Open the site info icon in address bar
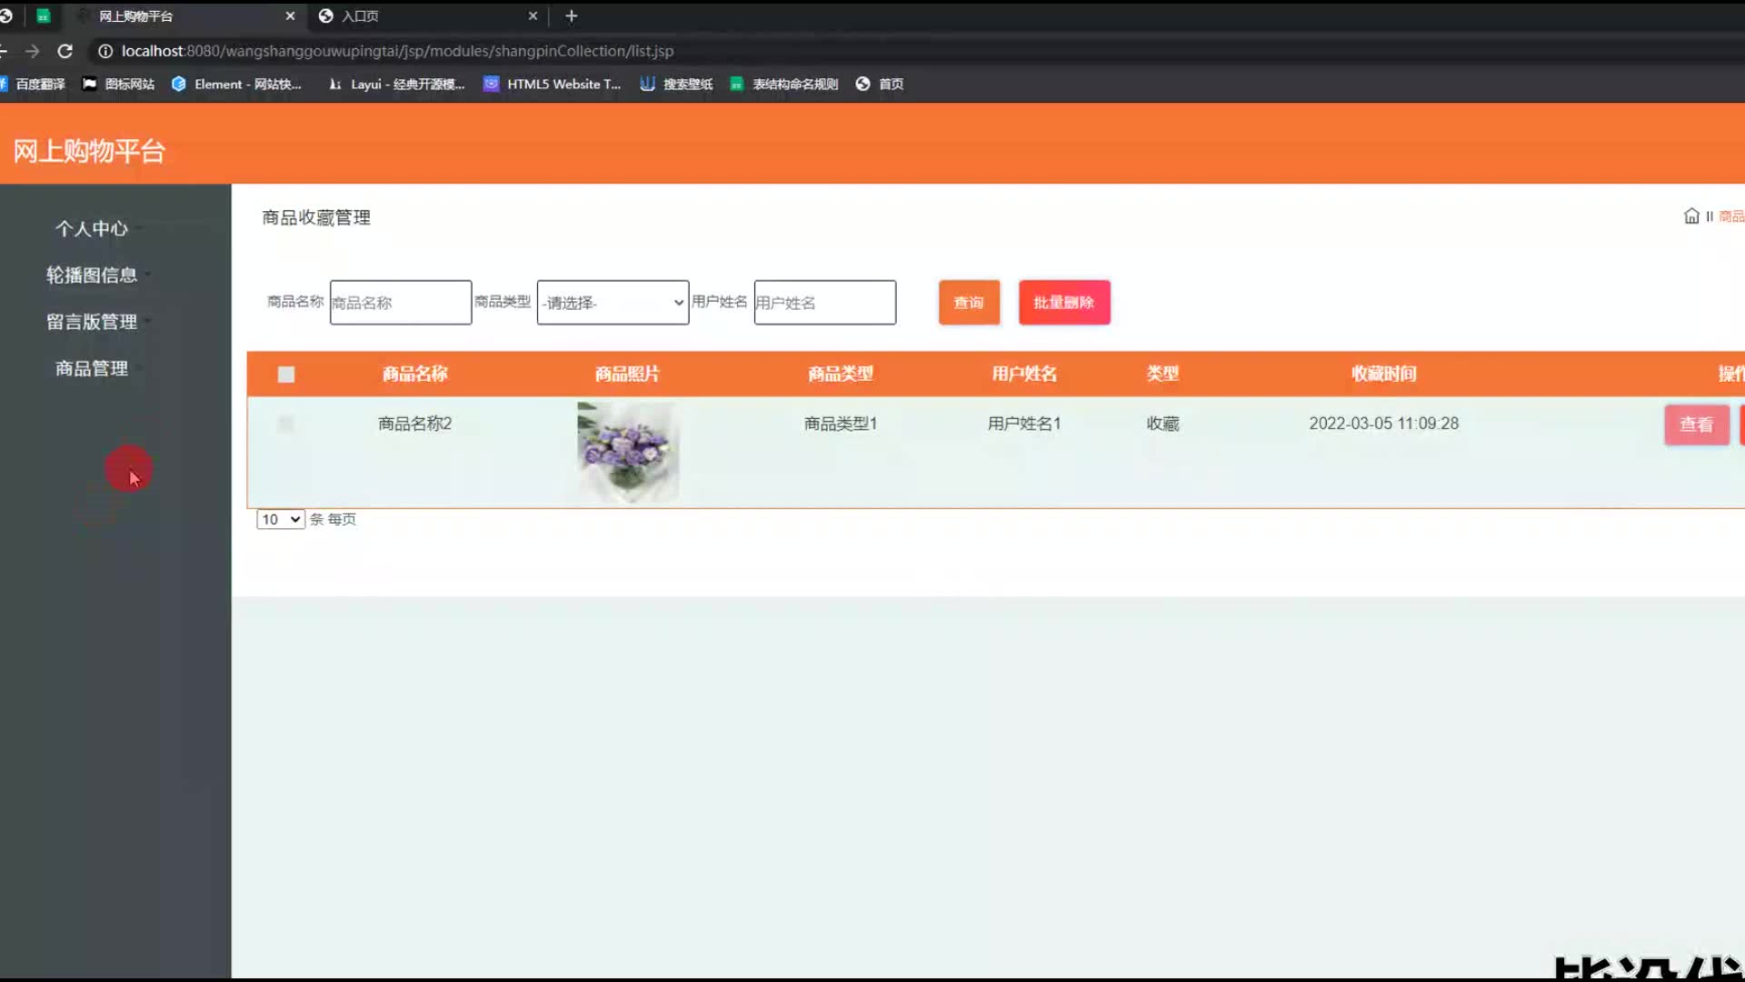 (105, 51)
